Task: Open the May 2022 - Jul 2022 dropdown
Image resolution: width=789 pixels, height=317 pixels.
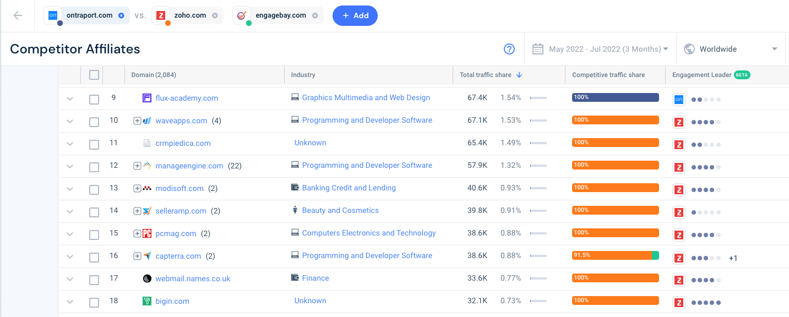Action: point(600,49)
